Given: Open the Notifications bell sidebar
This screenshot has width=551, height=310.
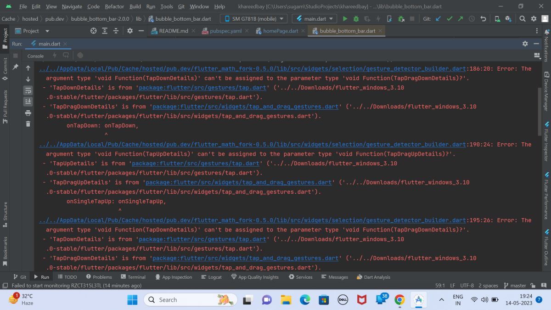Looking at the screenshot, I should pyautogui.click(x=546, y=45).
